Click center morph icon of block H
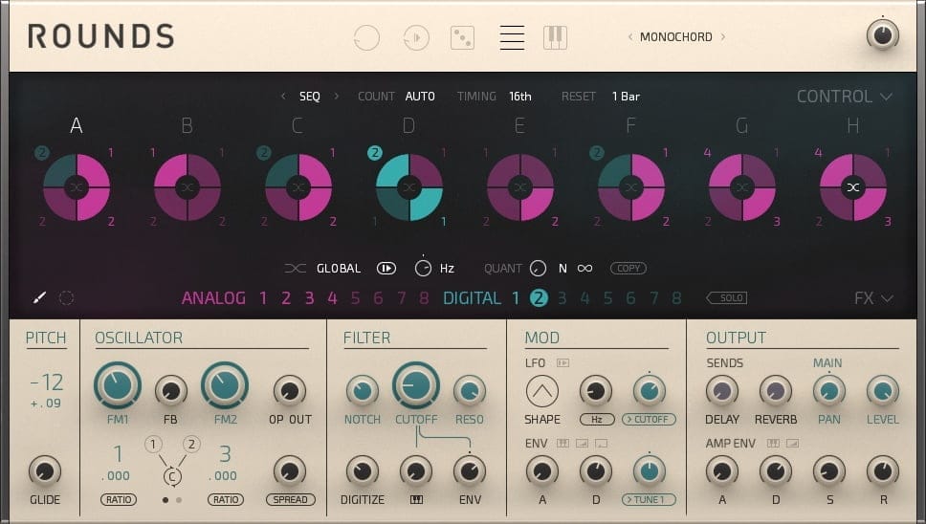This screenshot has width=926, height=524. point(852,187)
